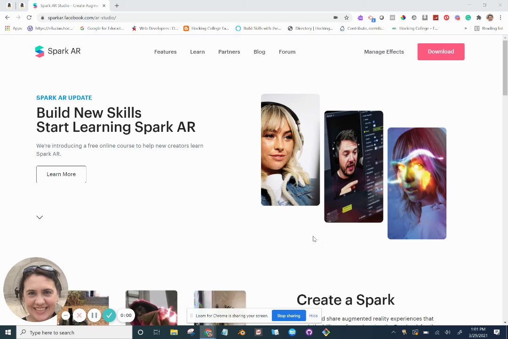Open the gray download arrow extension
The height and width of the screenshot is (339, 508).
(x=425, y=17)
